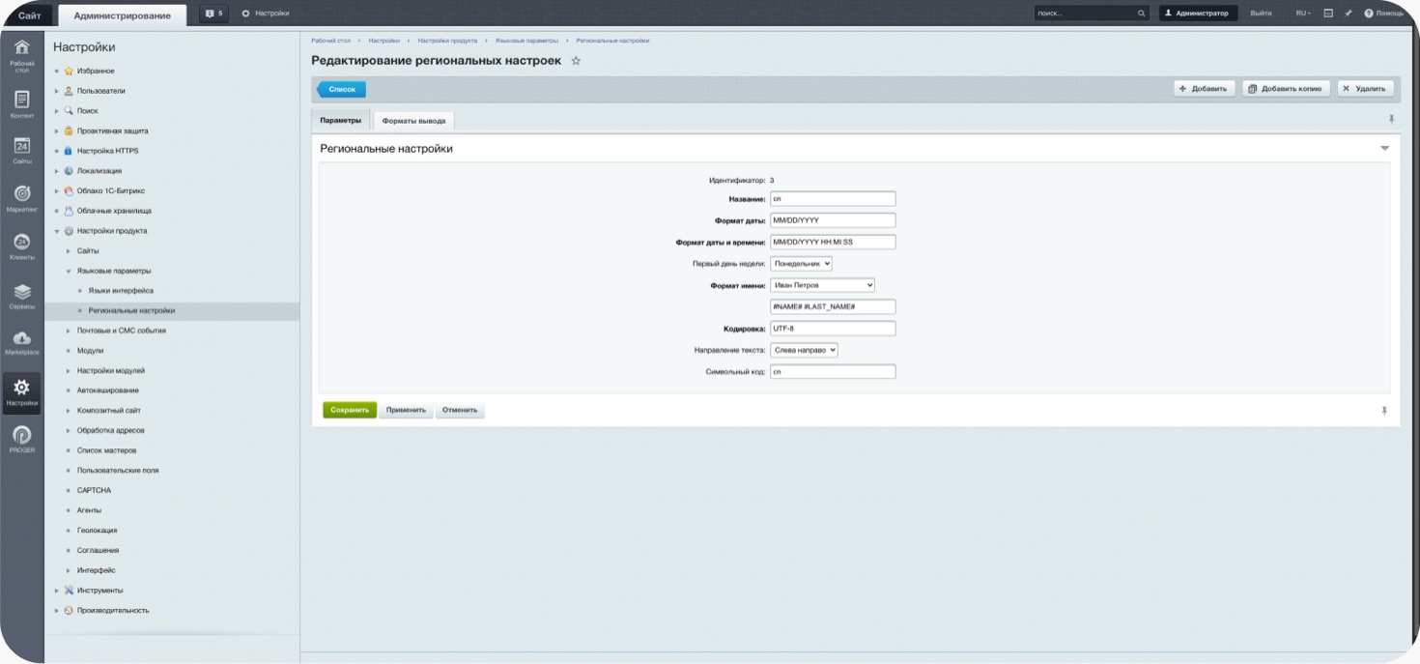Switch to the Сайт top tab

point(29,14)
